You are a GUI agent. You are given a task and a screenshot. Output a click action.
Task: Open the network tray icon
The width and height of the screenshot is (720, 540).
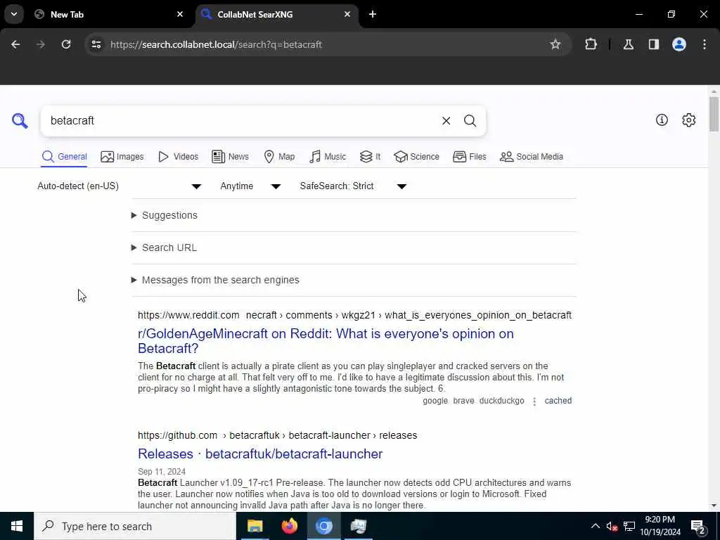(x=629, y=526)
